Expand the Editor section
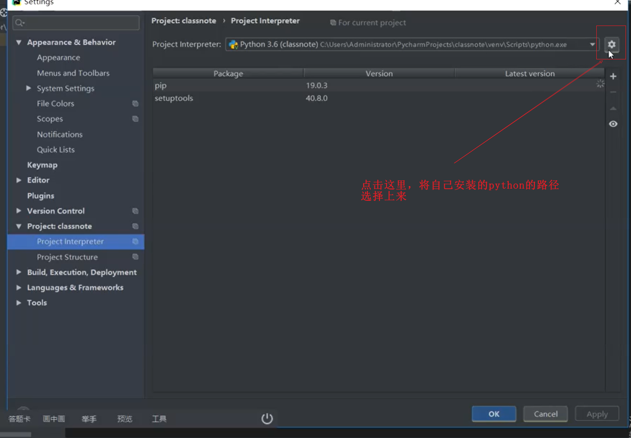The image size is (631, 438). 19,180
